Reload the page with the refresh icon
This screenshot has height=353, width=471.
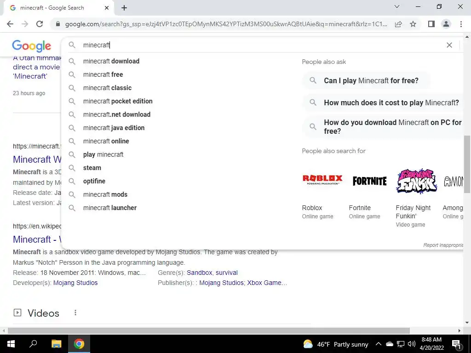click(40, 24)
